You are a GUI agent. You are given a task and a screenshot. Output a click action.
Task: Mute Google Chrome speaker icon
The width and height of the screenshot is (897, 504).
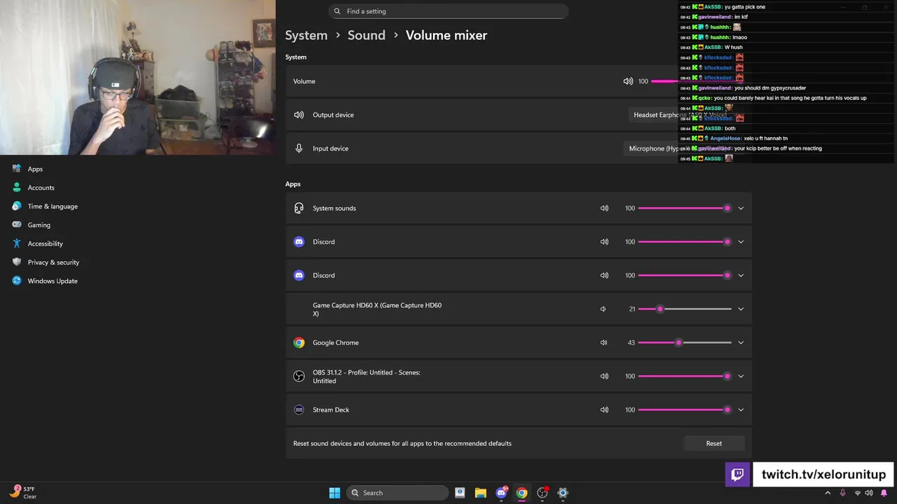click(x=604, y=342)
